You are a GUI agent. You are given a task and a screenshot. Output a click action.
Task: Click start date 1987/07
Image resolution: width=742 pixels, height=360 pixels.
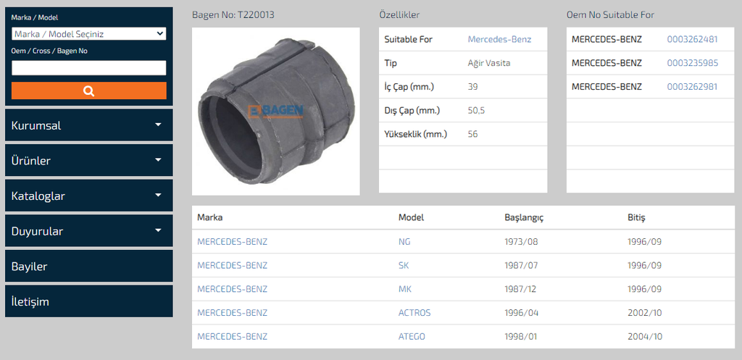pos(522,265)
